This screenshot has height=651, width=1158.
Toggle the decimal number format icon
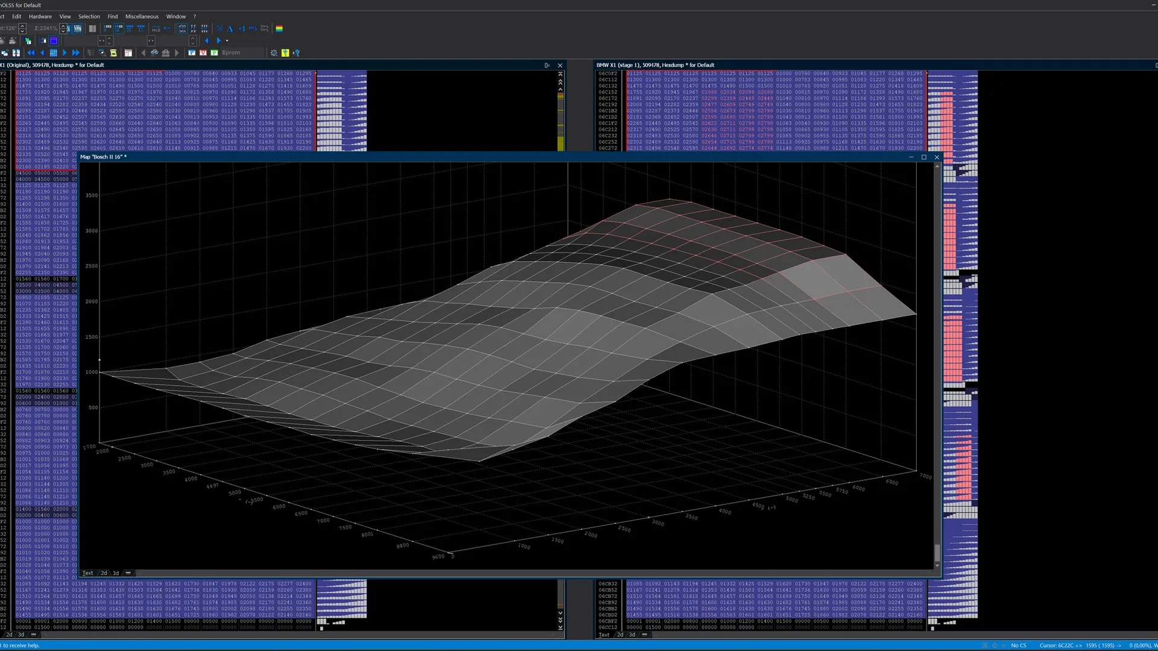click(x=182, y=28)
